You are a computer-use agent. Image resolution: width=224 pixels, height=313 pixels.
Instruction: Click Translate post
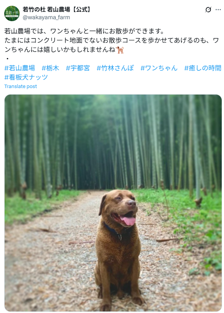20,87
